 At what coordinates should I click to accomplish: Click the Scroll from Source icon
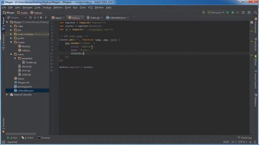point(30,18)
